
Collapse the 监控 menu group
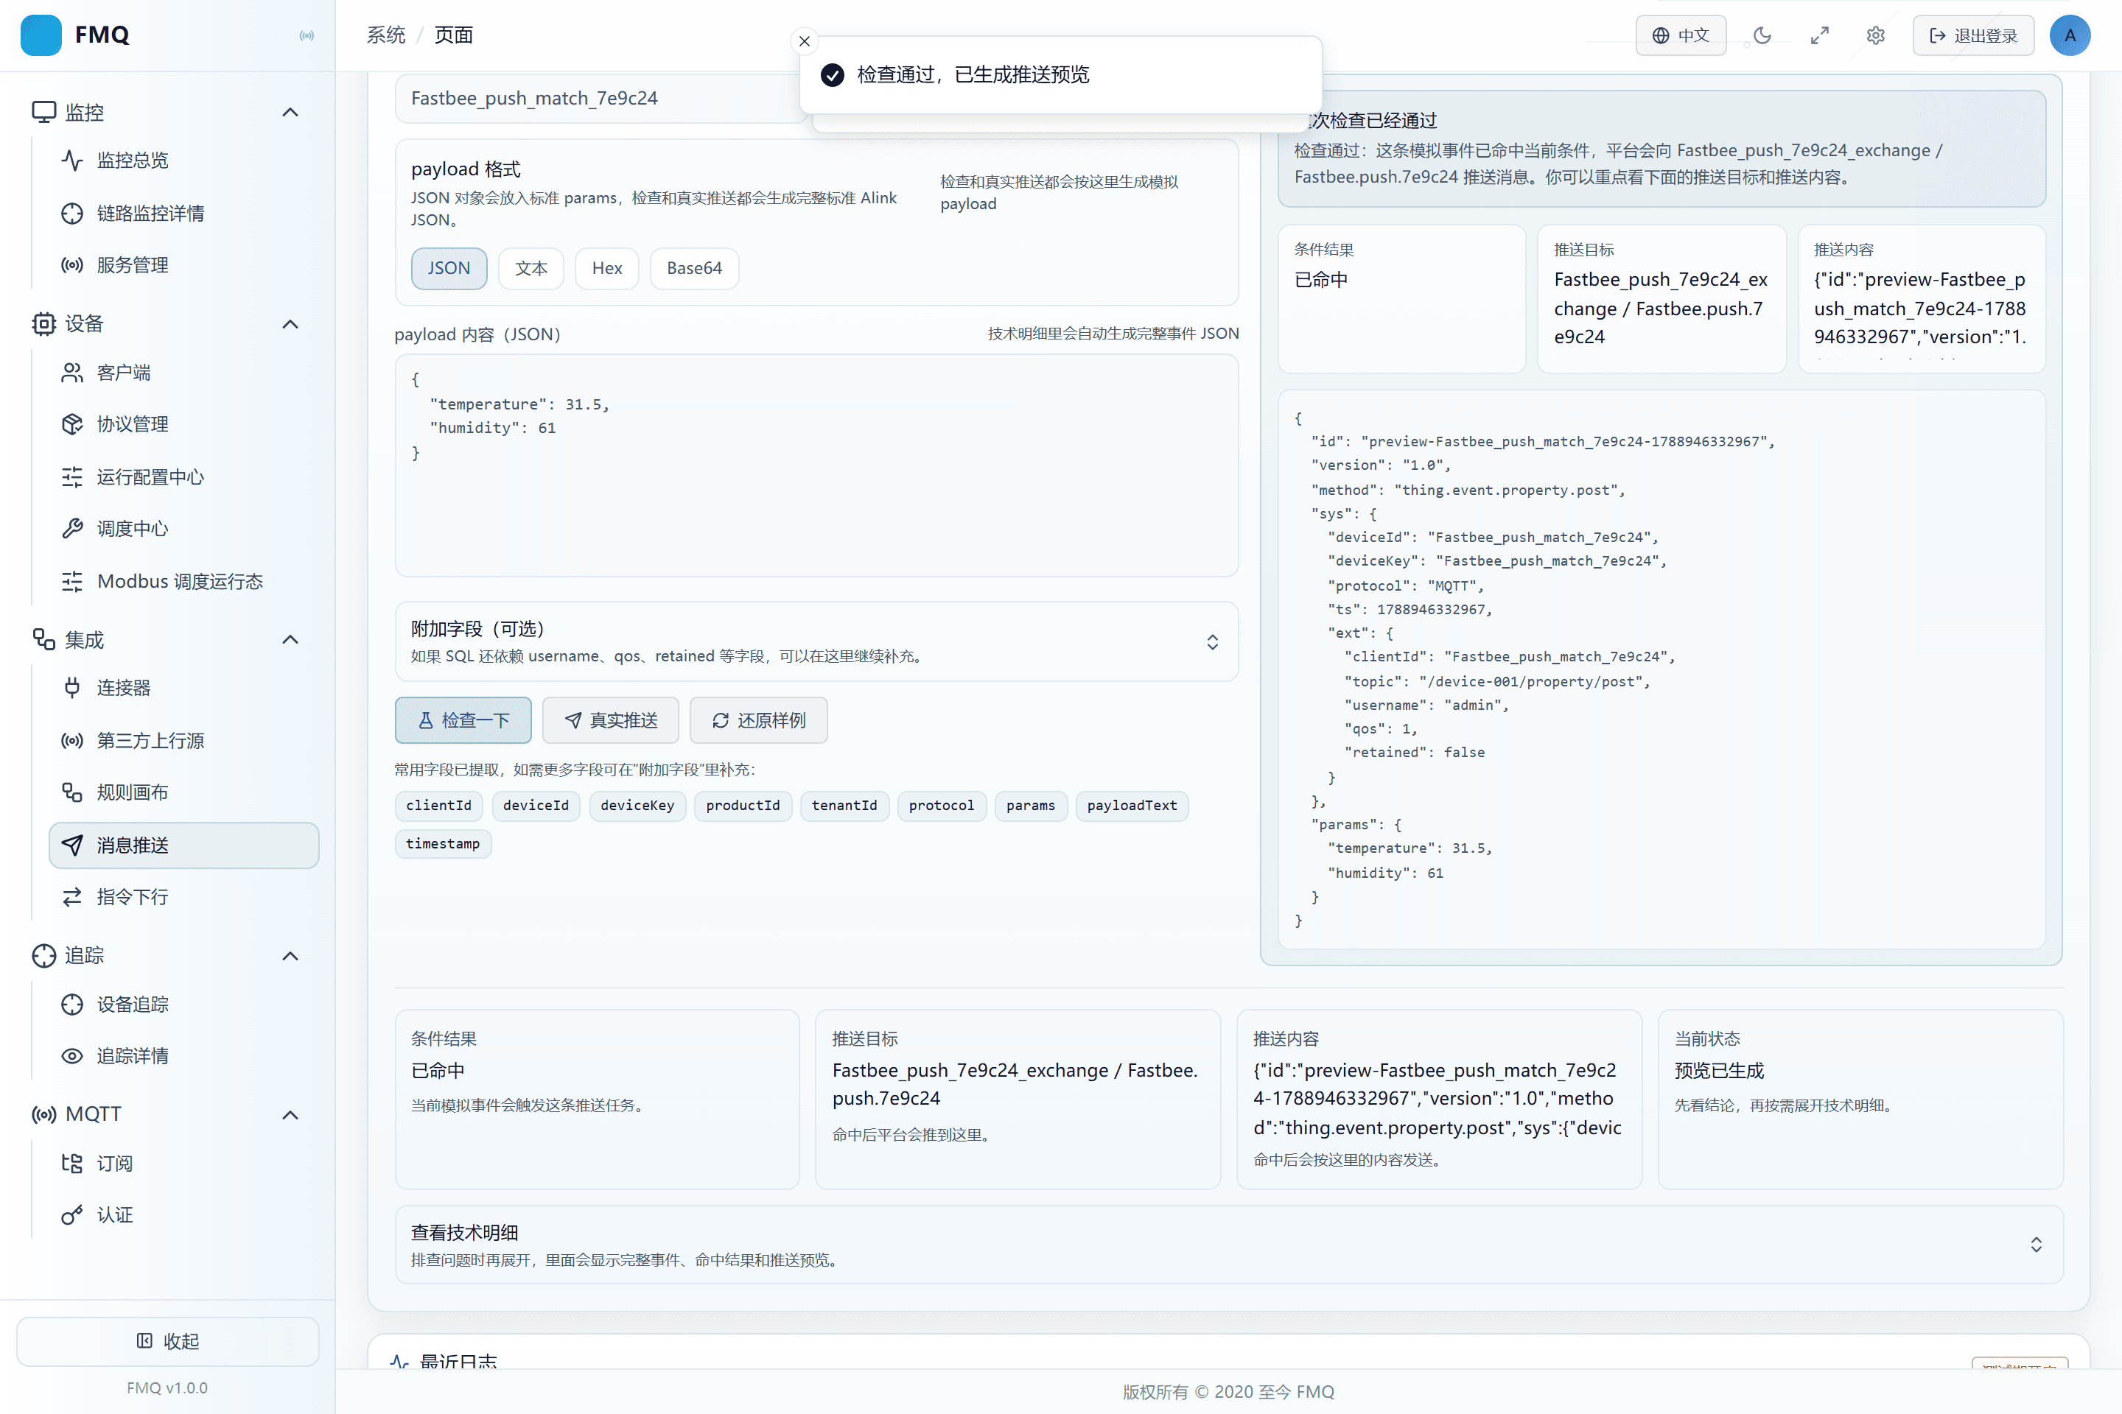(x=290, y=113)
